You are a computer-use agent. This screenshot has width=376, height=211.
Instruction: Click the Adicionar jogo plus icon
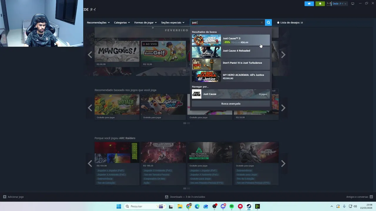(x=4, y=197)
